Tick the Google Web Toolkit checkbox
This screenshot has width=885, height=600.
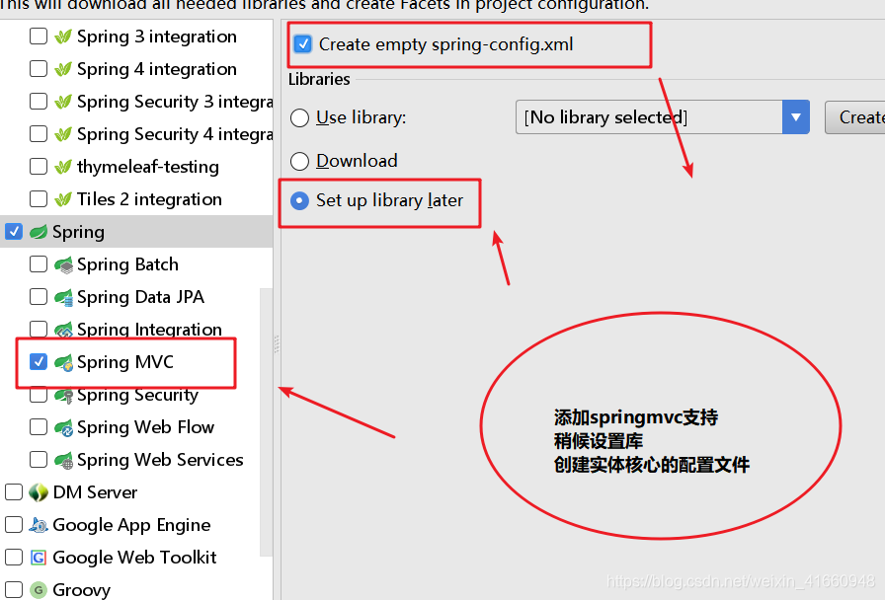pyautogui.click(x=14, y=558)
